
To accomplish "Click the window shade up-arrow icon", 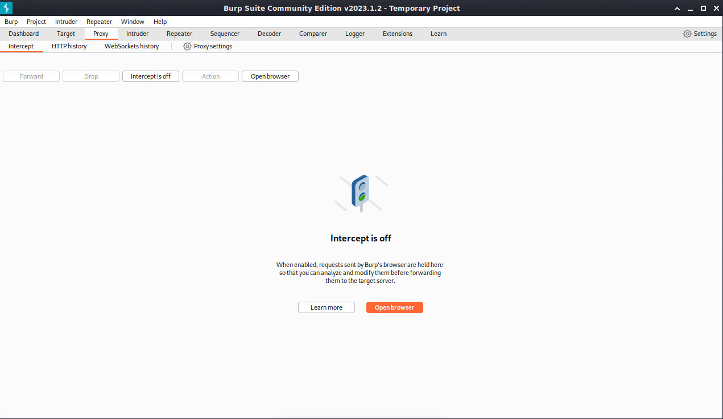I will [677, 8].
